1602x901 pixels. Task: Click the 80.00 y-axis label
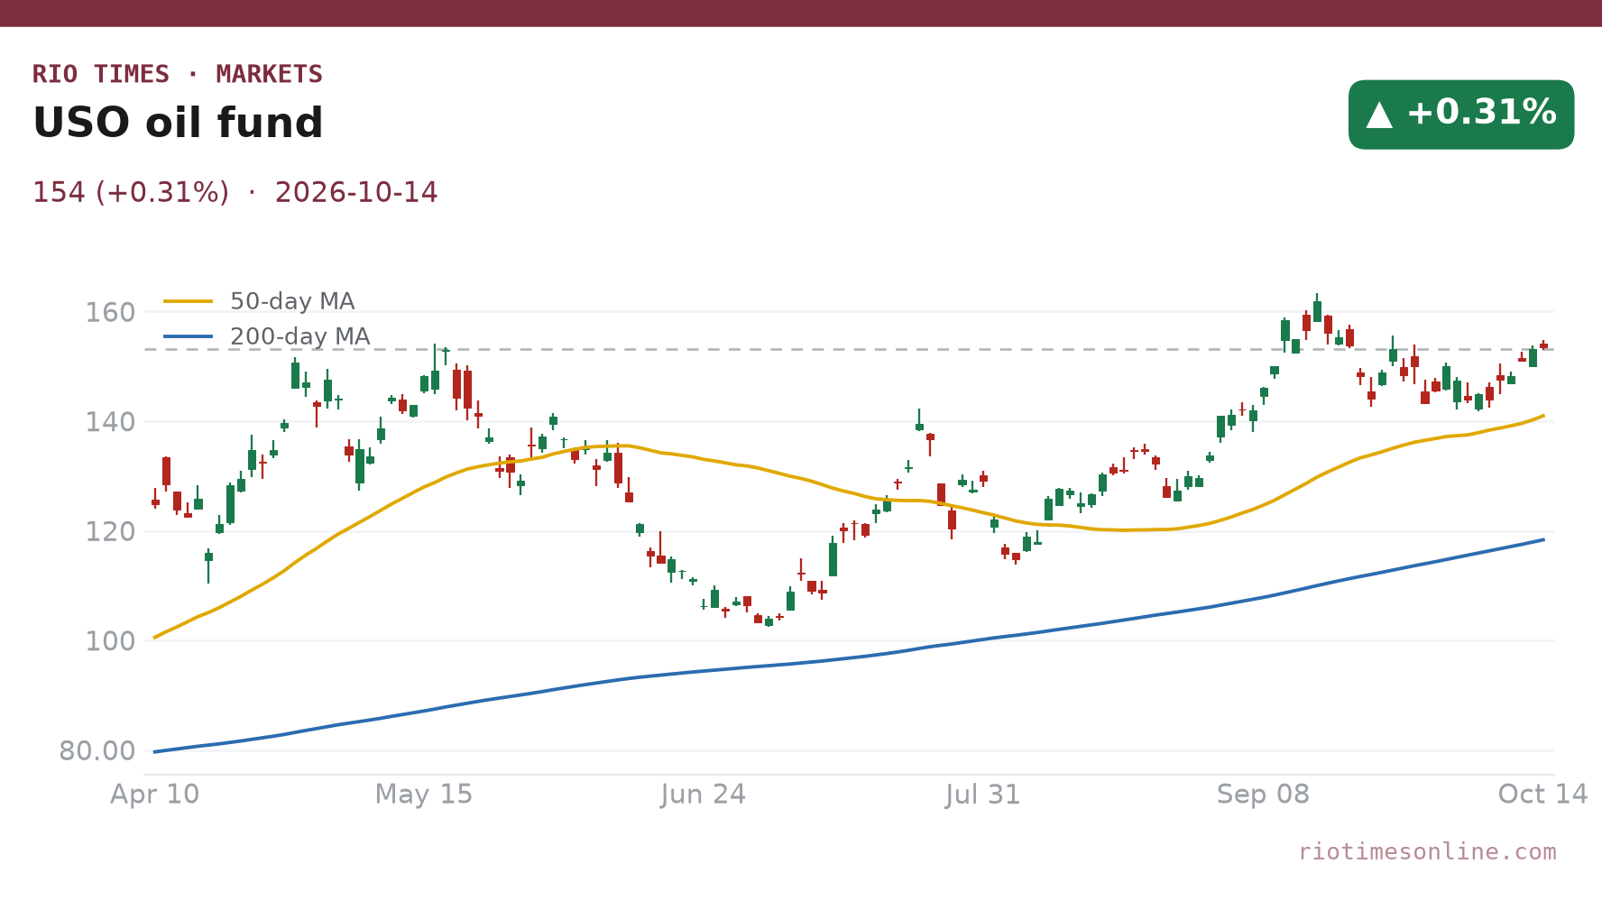click(x=97, y=751)
